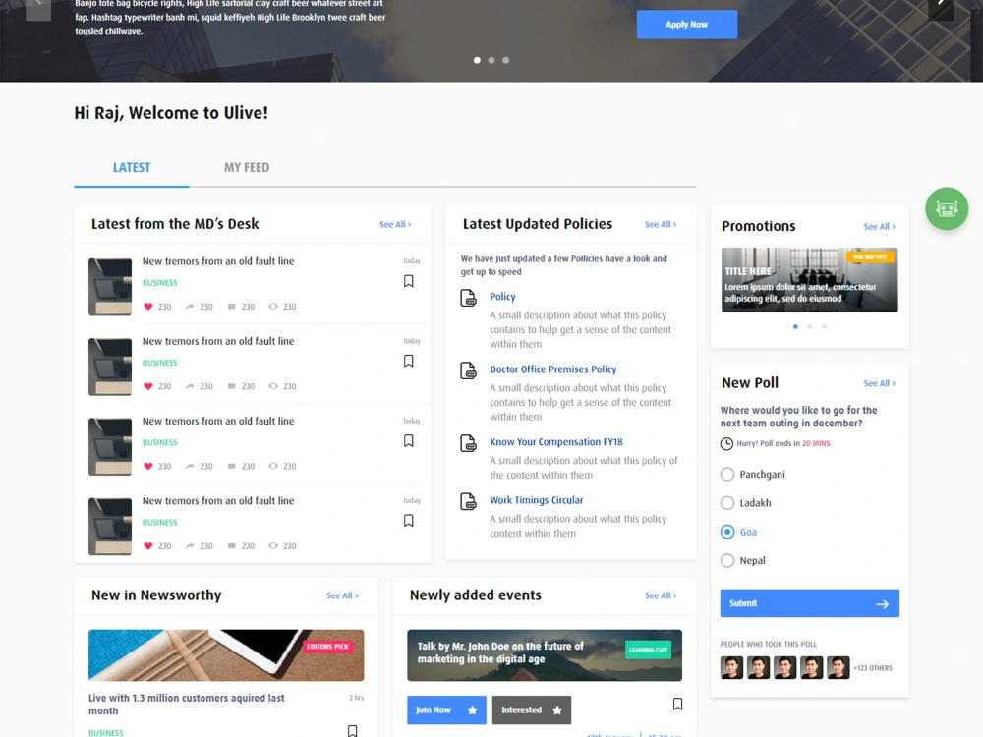983x737 pixels.
Task: Like the fourth MD's Desk article heart
Action: tap(148, 545)
